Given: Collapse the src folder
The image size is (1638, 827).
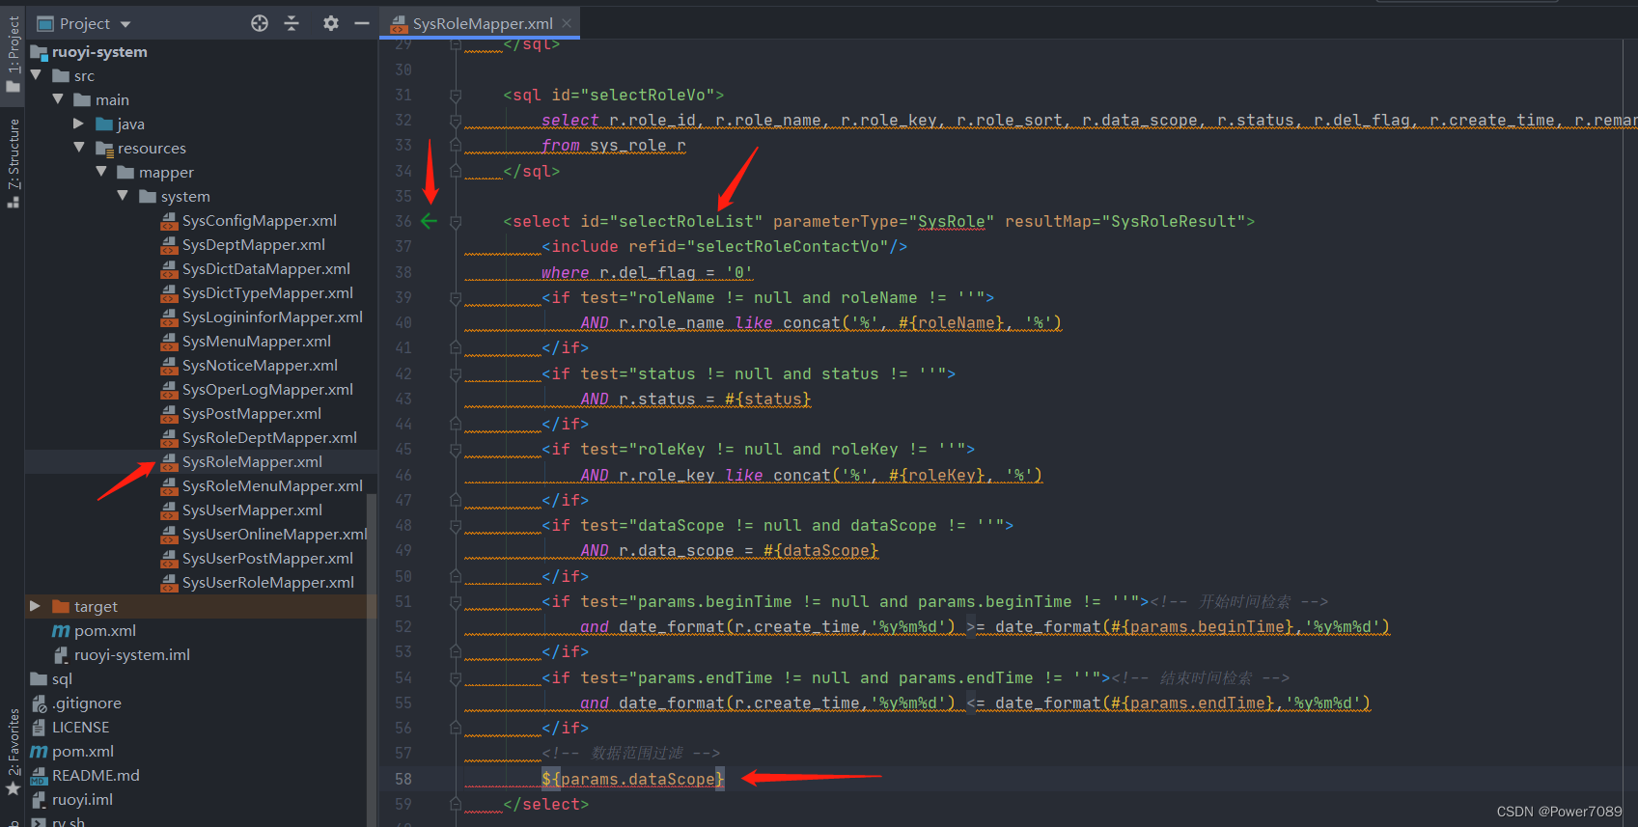Looking at the screenshot, I should (37, 74).
